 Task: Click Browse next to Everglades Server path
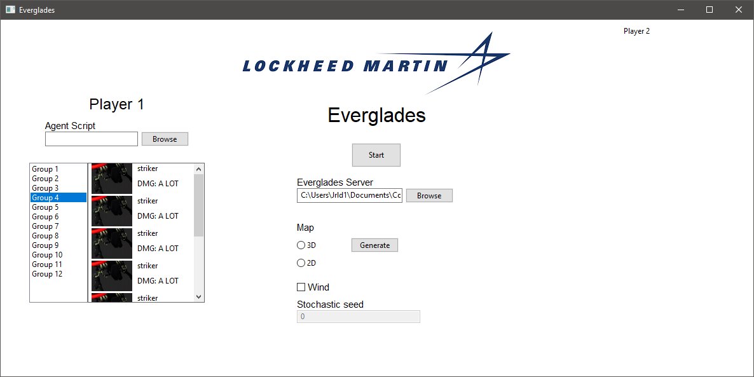(x=429, y=196)
